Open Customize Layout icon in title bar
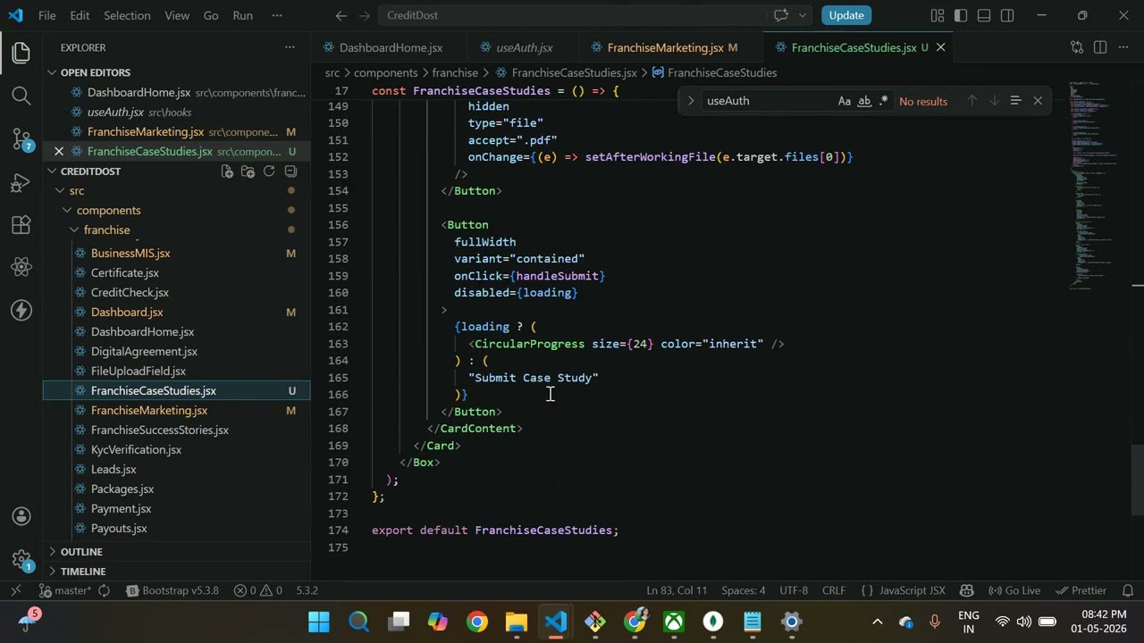The height and width of the screenshot is (643, 1144). (x=938, y=15)
